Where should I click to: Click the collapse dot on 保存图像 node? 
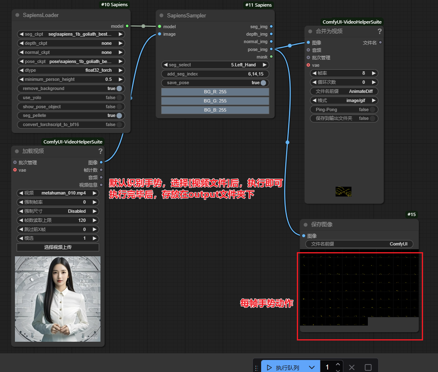pyautogui.click(x=306, y=224)
